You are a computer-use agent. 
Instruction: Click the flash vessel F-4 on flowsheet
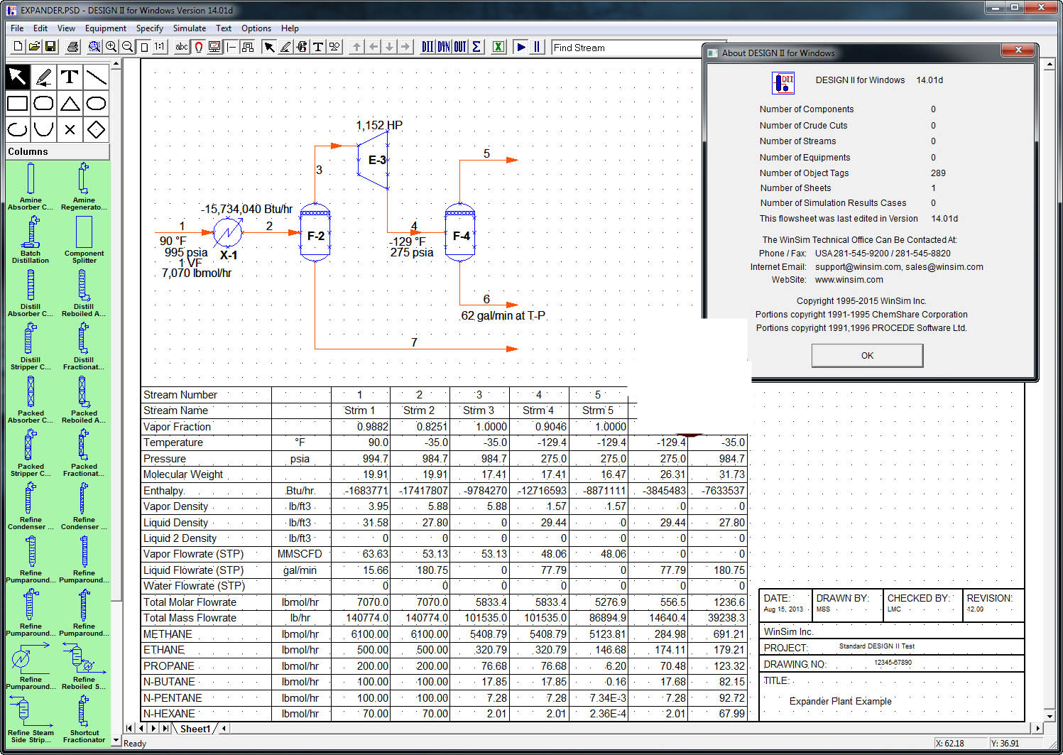coord(460,233)
